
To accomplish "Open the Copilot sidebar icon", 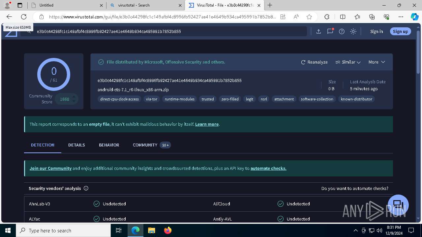I will [414, 17].
